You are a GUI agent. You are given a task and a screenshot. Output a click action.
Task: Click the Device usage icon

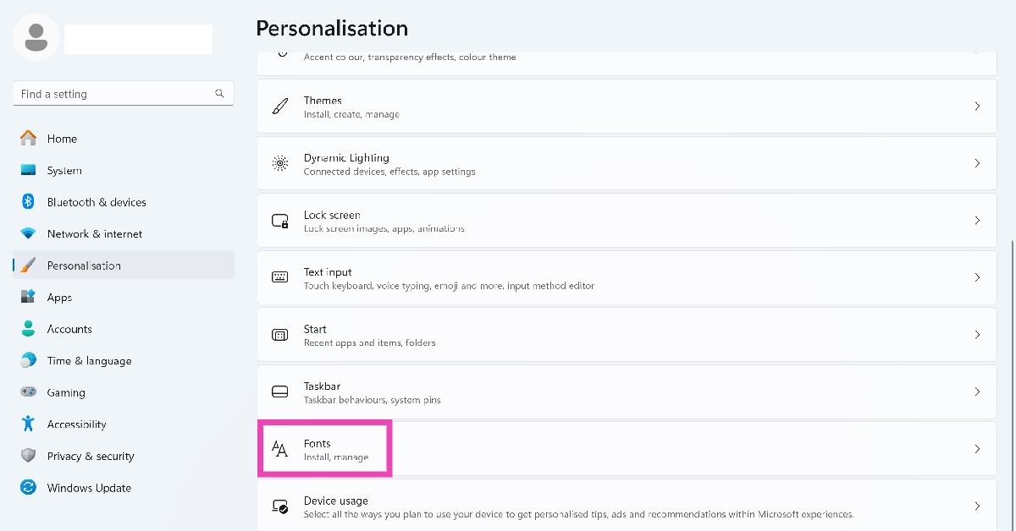pos(280,506)
